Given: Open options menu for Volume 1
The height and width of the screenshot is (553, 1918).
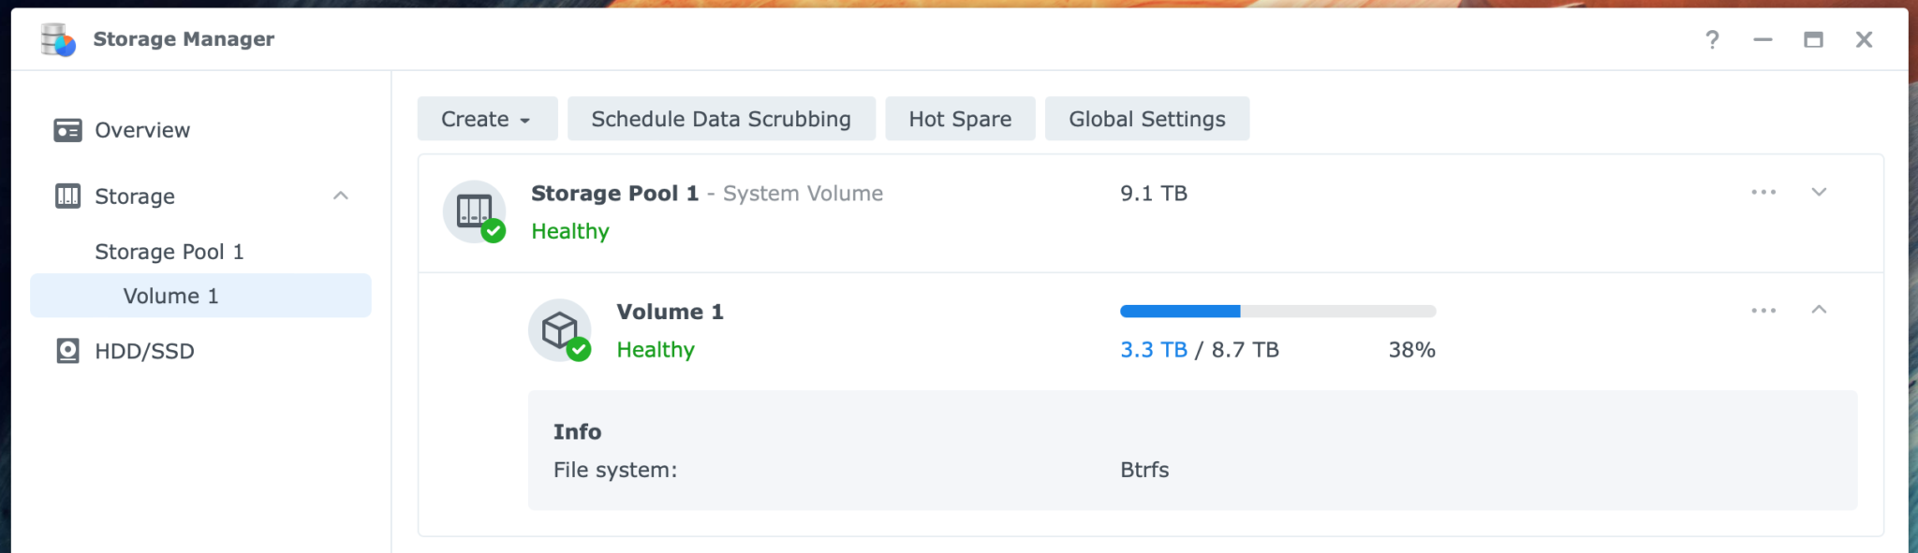Looking at the screenshot, I should tap(1763, 310).
